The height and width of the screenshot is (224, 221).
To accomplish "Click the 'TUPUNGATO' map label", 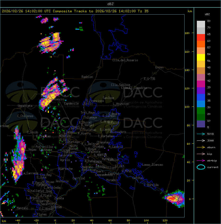I will pos(43,185).
